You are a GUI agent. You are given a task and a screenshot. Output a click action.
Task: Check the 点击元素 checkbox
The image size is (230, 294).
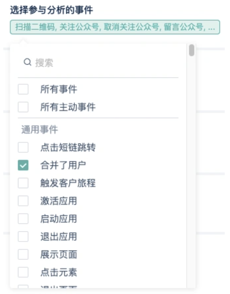(x=23, y=272)
